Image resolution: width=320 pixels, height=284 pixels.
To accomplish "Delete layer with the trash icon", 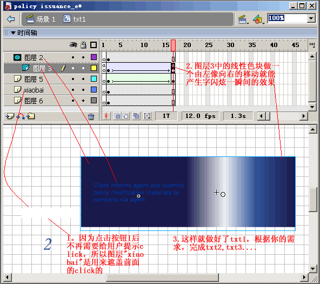I will coord(91,116).
